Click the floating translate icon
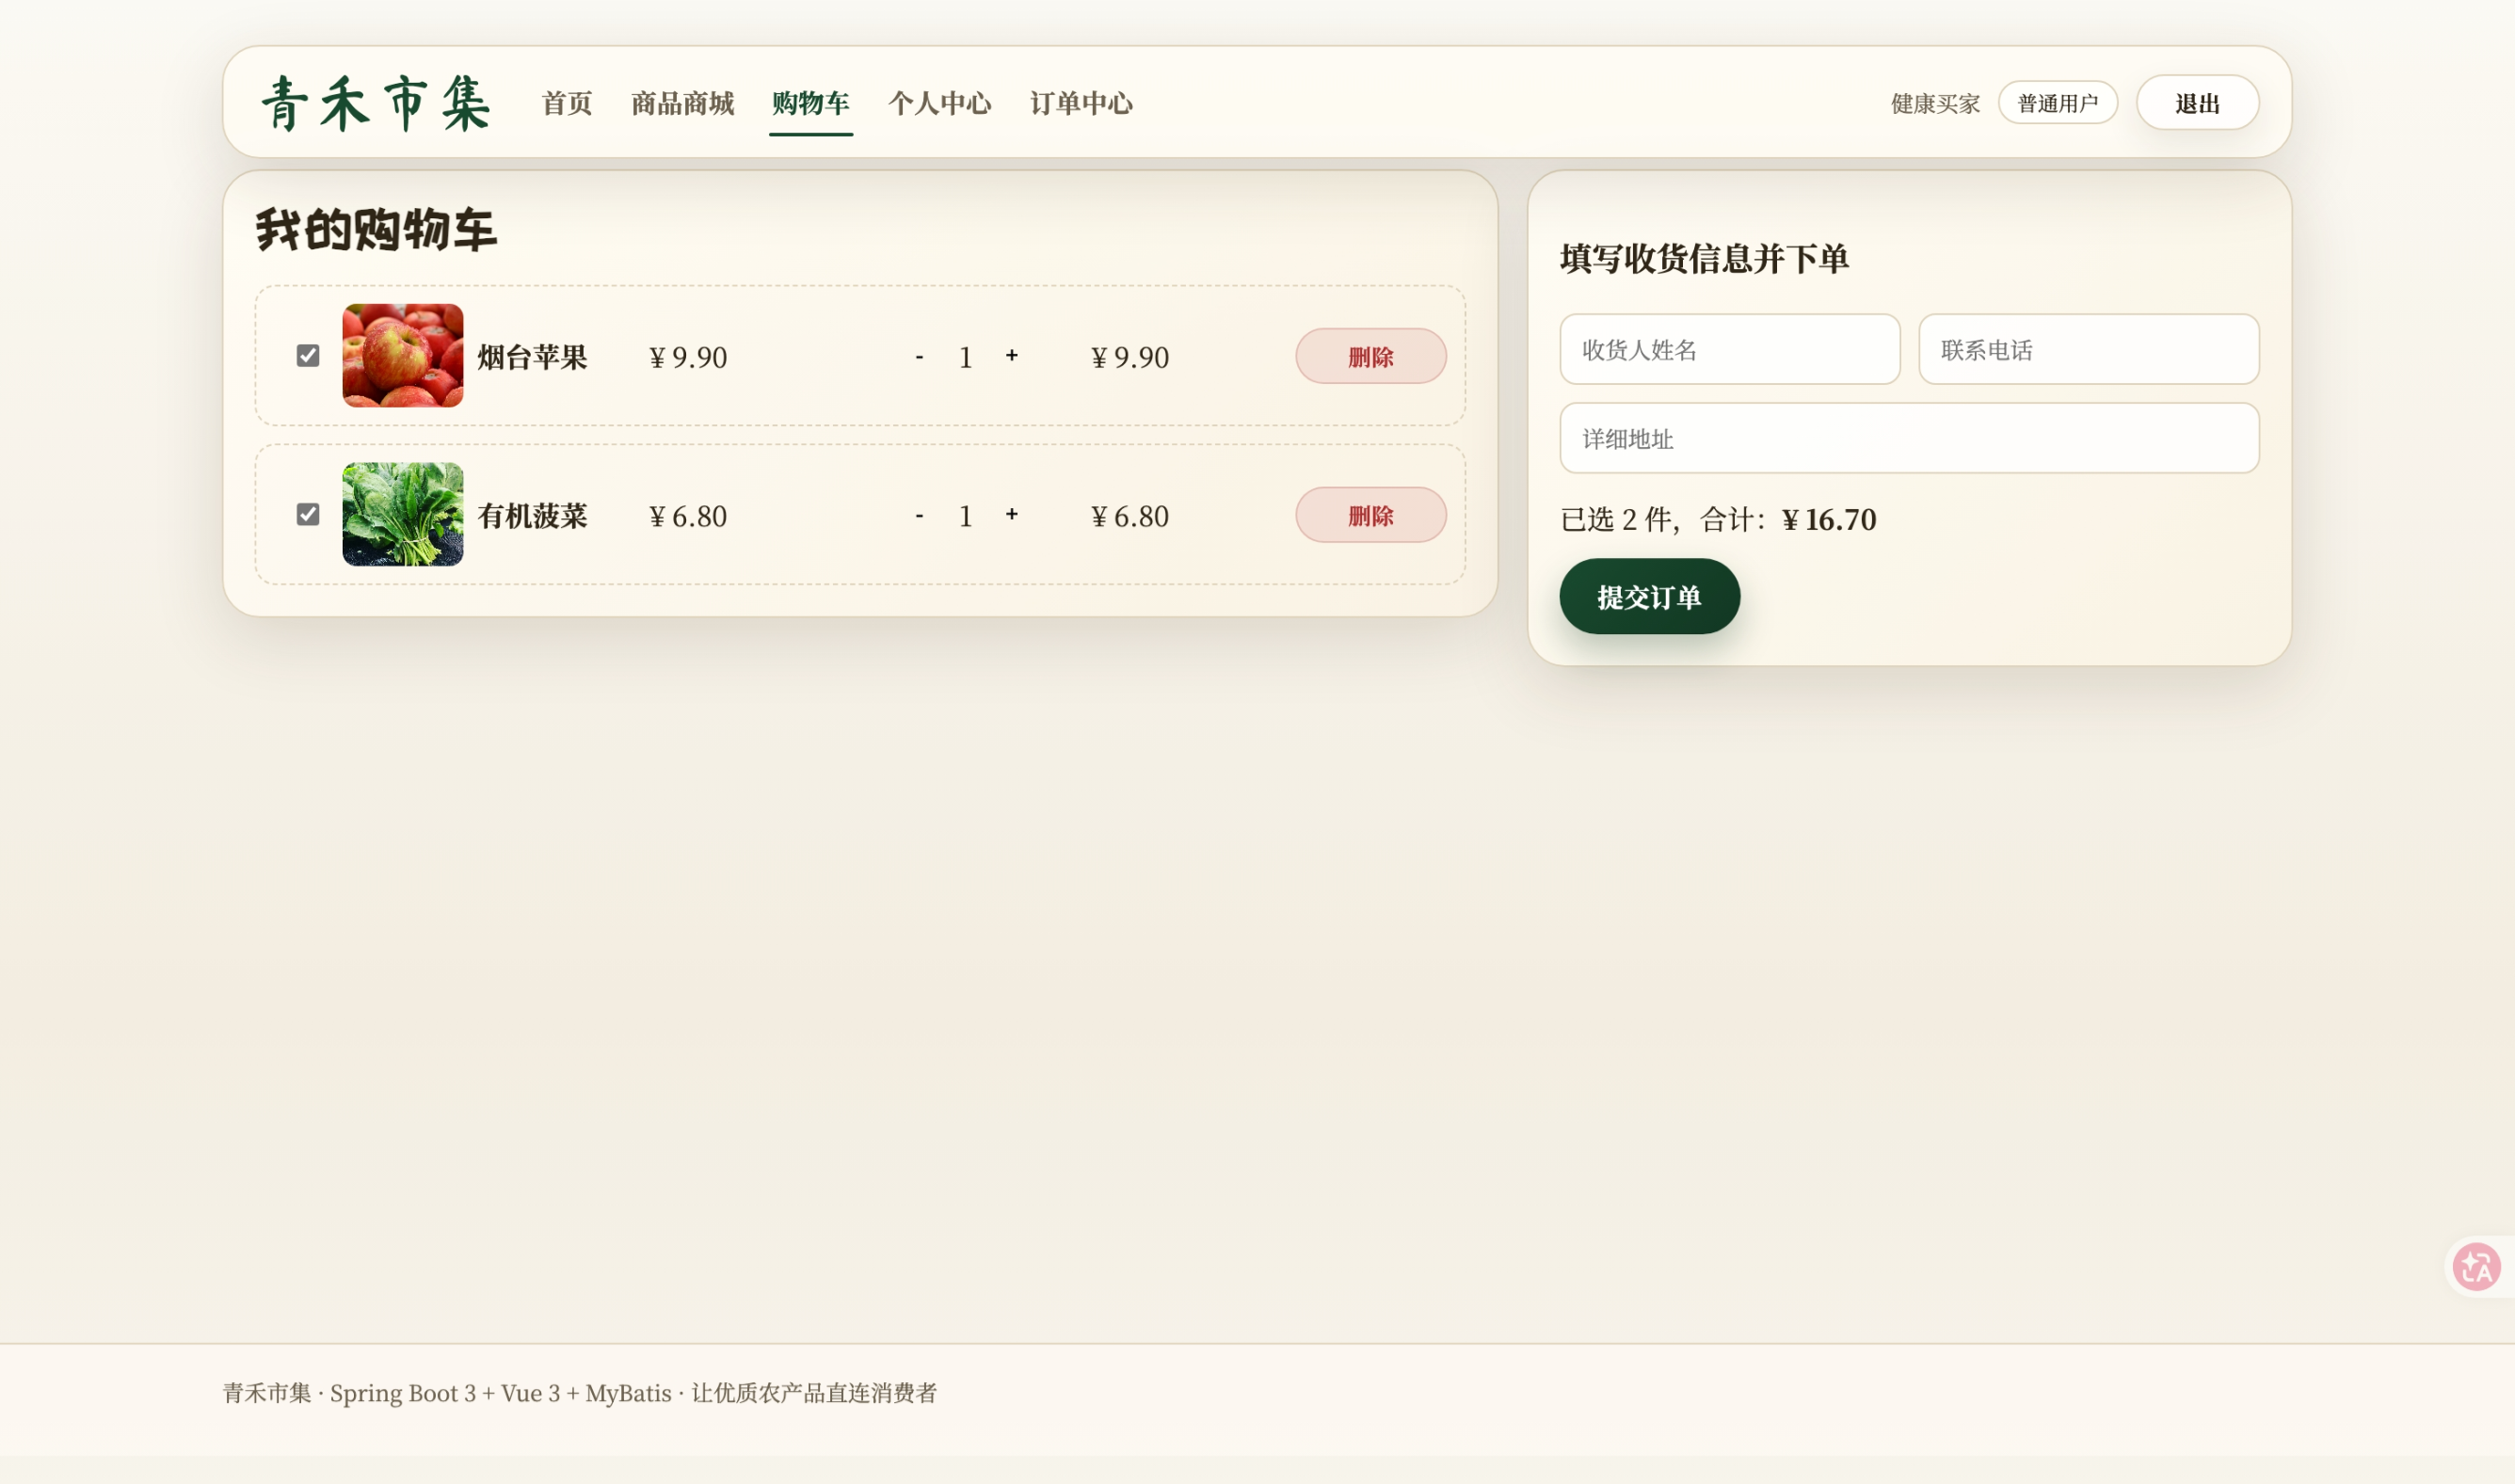2515x1484 pixels. [x=2476, y=1267]
